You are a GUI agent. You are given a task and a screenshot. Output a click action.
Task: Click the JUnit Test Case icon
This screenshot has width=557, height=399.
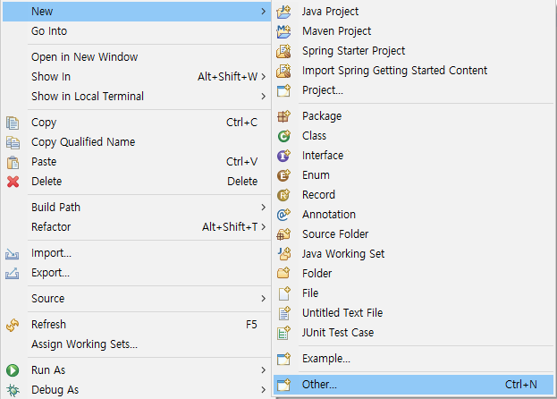(283, 333)
